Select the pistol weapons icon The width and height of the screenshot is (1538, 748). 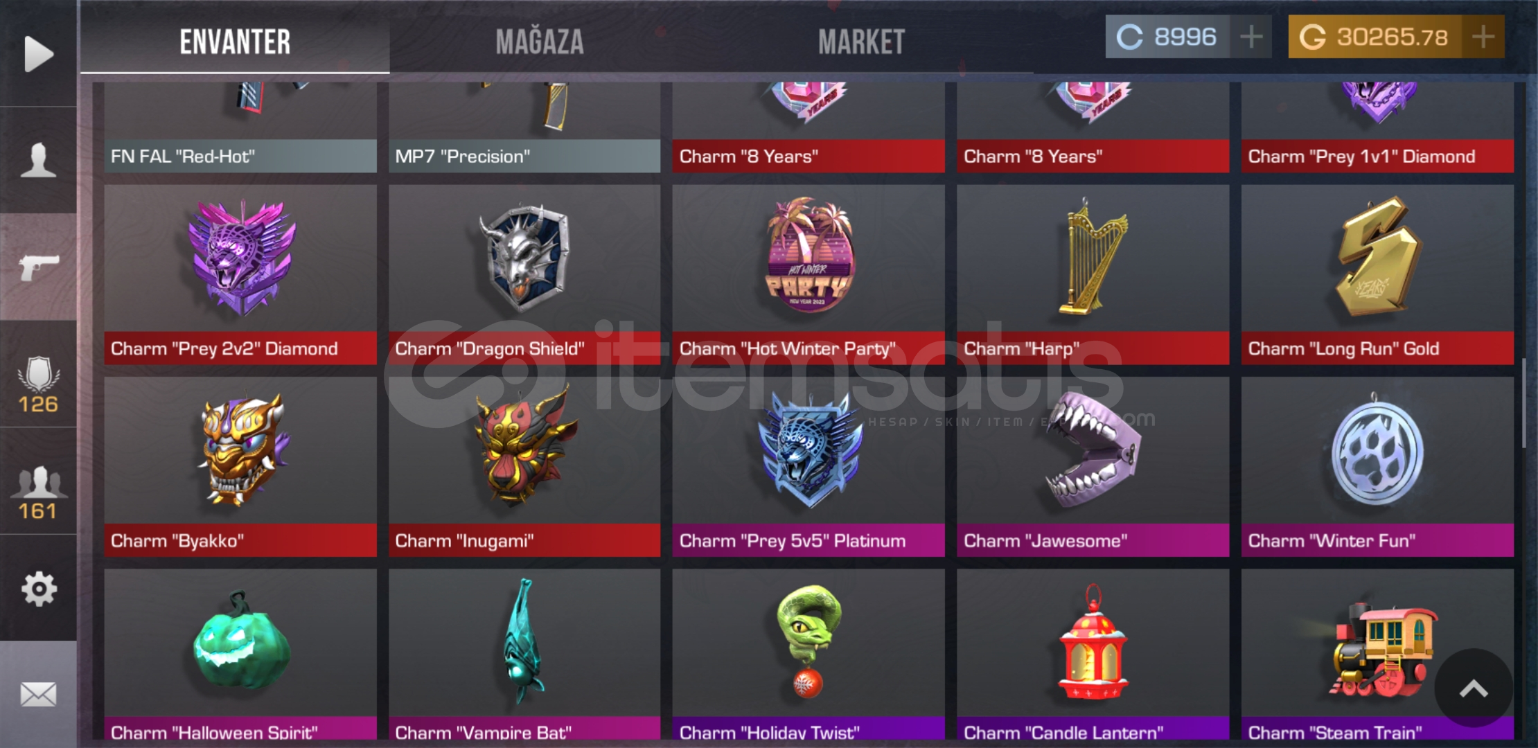(39, 267)
